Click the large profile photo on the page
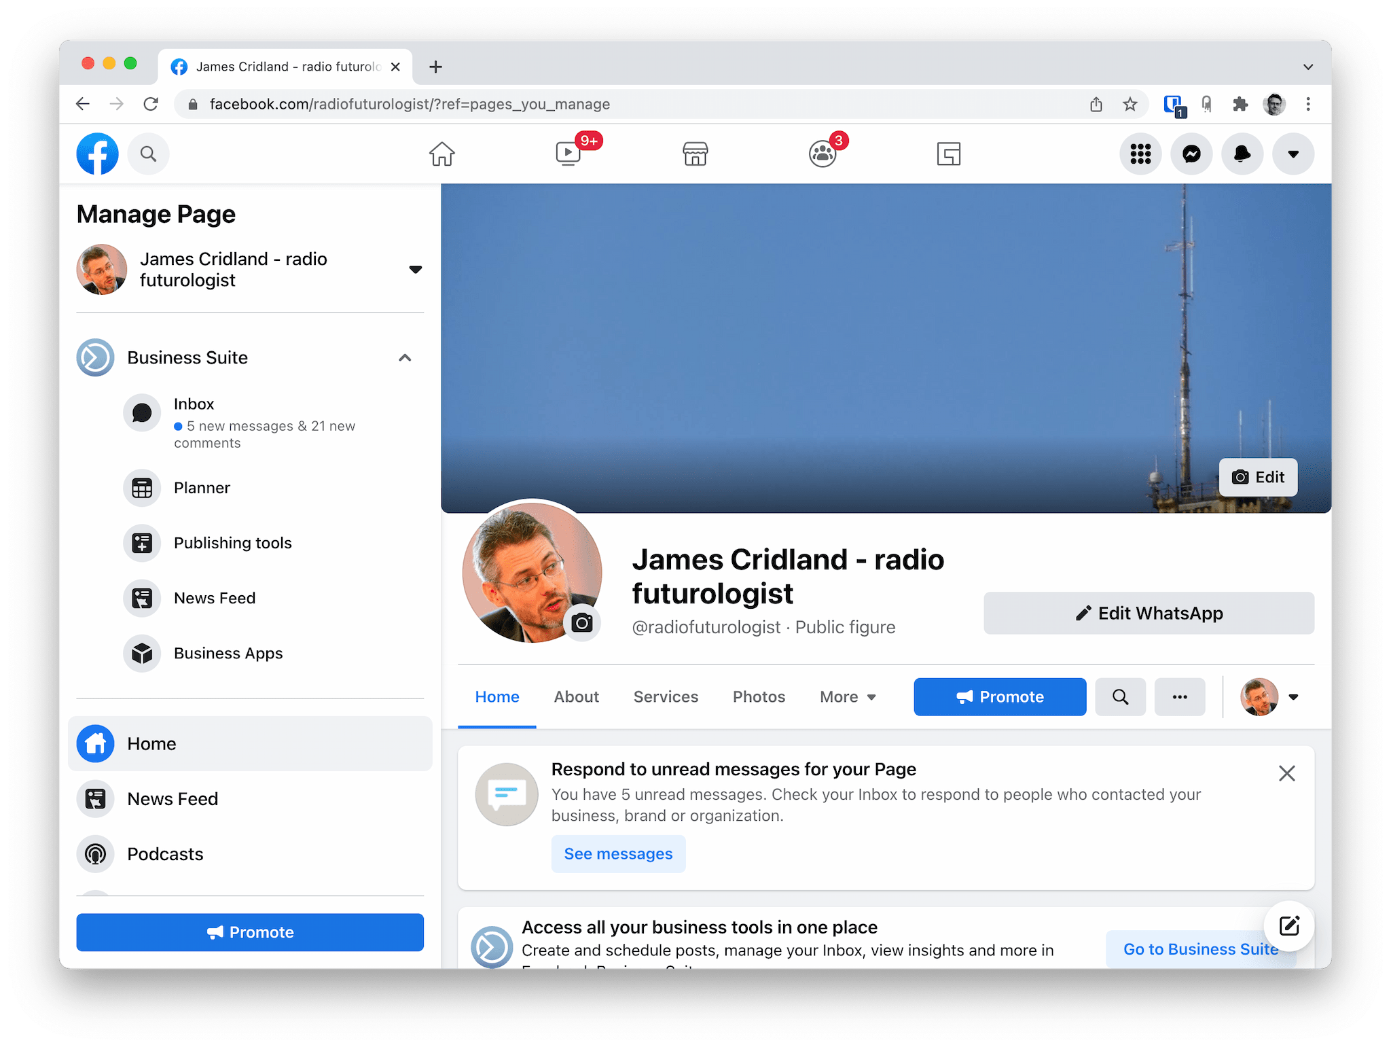 click(x=532, y=572)
